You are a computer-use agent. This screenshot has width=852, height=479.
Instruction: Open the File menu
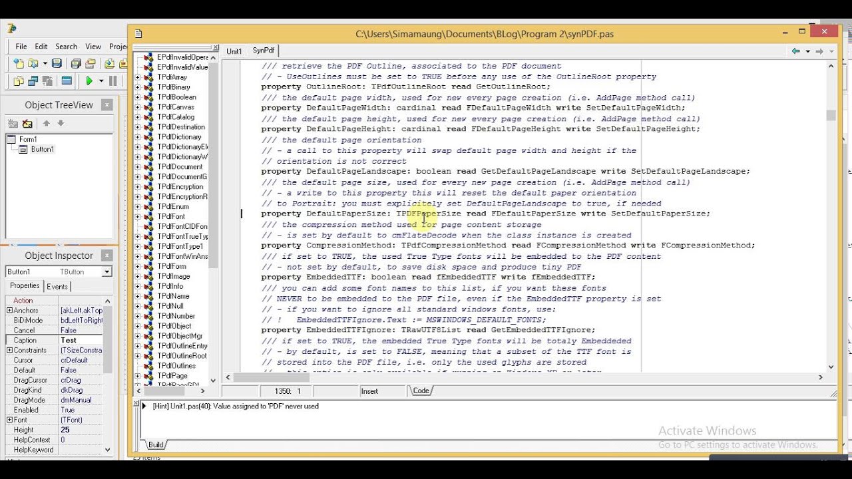coord(21,47)
